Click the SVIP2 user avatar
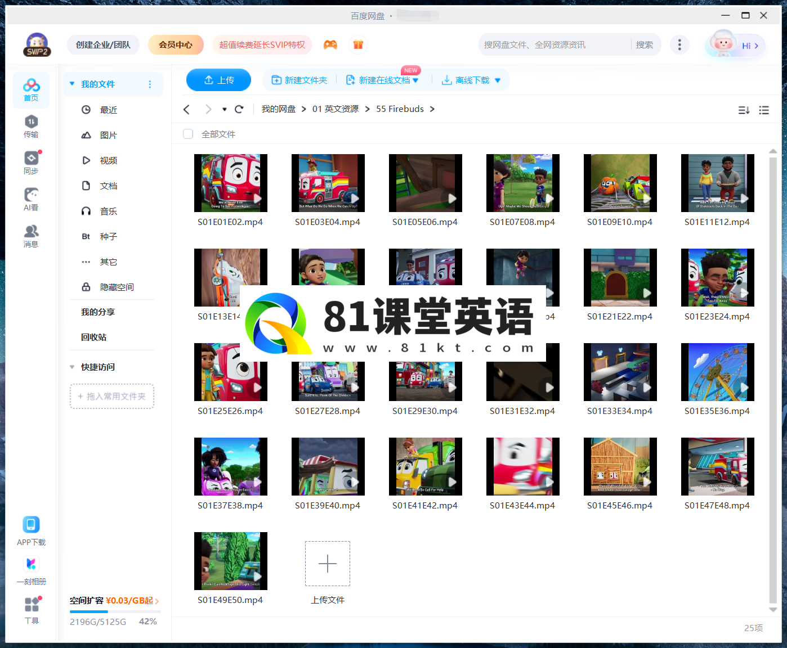This screenshot has width=787, height=648. [37, 45]
